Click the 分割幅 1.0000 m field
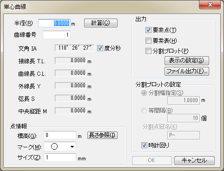Viewport: 224px width, 171px height. [x=184, y=100]
